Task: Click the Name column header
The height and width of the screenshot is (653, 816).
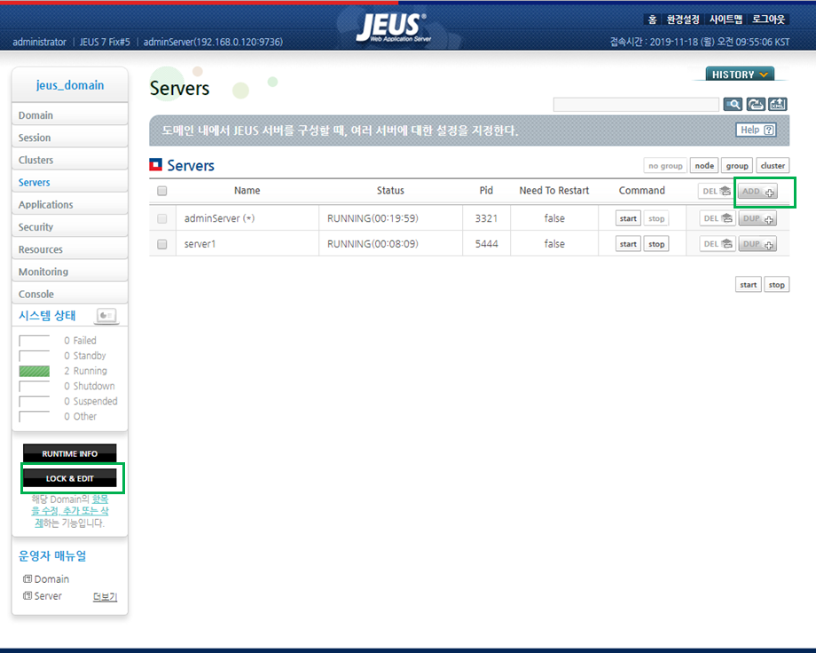Action: pos(247,191)
